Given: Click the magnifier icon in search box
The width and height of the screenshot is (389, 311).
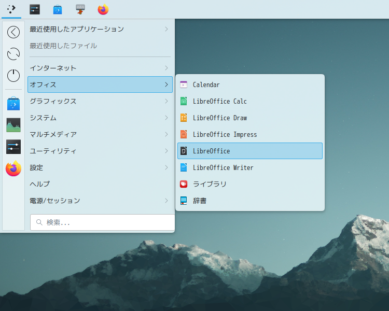Looking at the screenshot, I should tap(39, 222).
